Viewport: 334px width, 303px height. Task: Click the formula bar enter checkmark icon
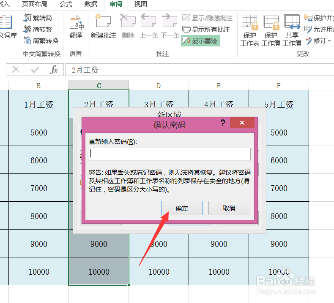pyautogui.click(x=35, y=70)
